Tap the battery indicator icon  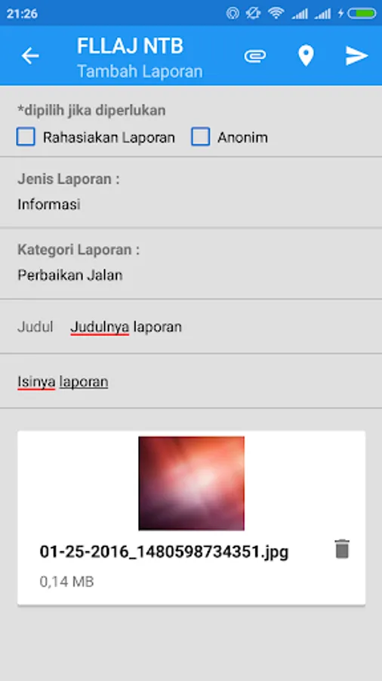coord(362,13)
